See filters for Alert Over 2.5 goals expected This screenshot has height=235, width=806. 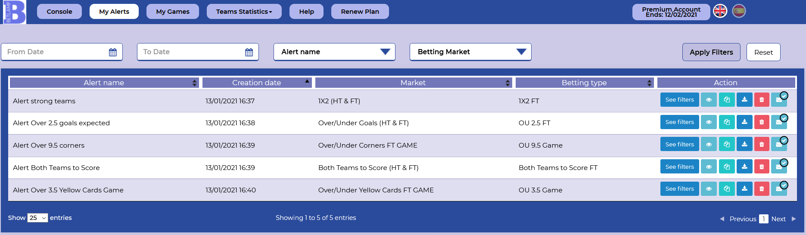tap(679, 122)
